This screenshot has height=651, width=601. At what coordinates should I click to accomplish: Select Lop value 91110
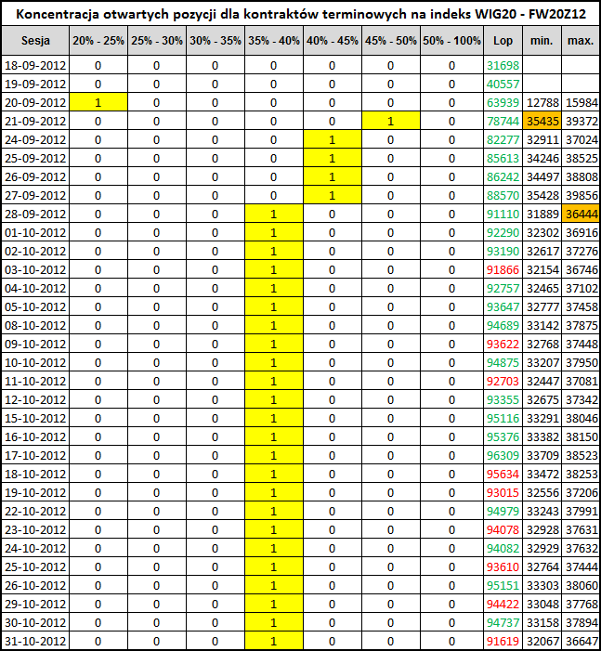(x=503, y=215)
